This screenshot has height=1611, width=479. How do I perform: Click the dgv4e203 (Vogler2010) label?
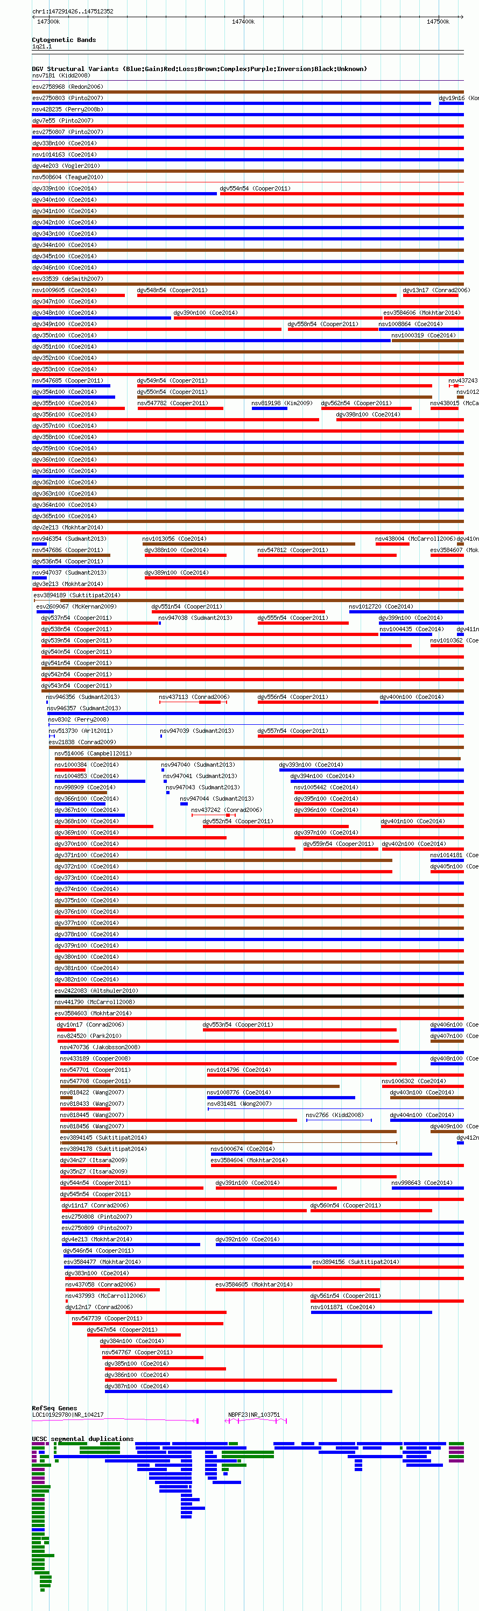pos(66,165)
